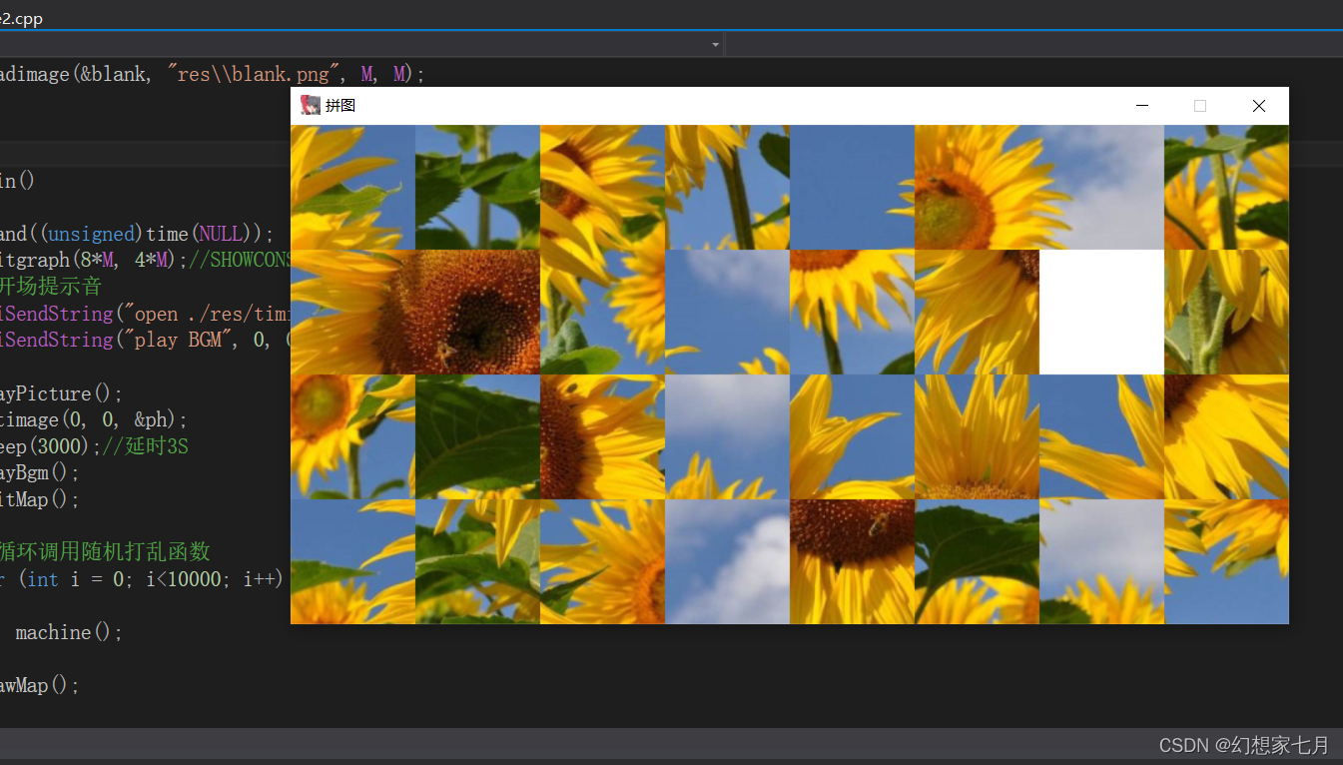Click the bottom-row white cloud and sky tile
1343x765 pixels.
coord(727,561)
